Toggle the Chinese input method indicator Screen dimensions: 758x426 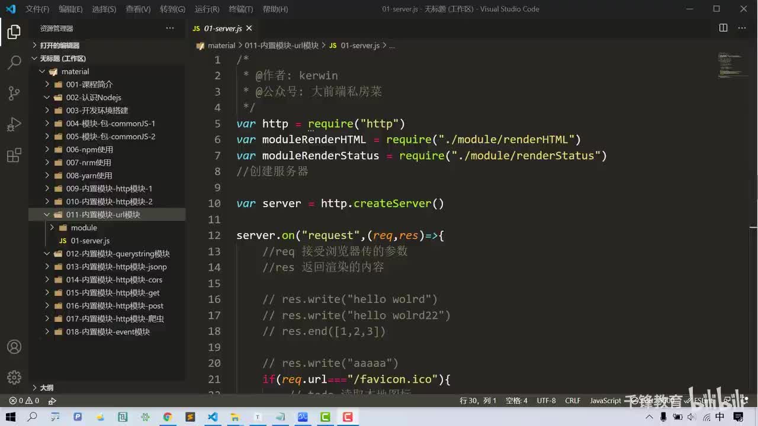(x=720, y=417)
